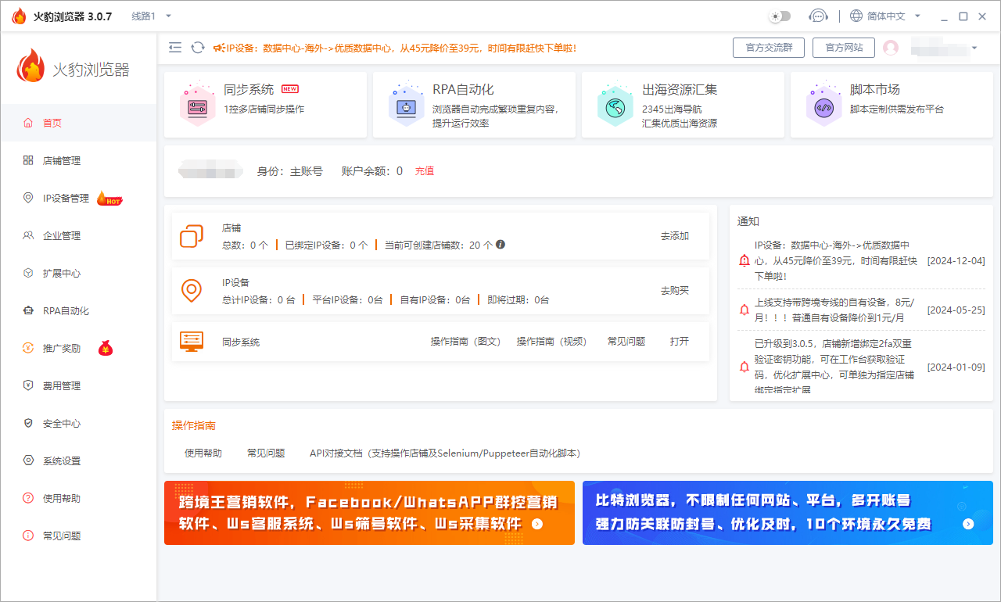1001x602 pixels.
Task: Click the blue 比特浏览器 banner
Action: (x=788, y=513)
